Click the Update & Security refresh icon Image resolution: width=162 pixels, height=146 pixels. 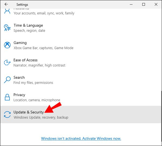click(x=7, y=115)
